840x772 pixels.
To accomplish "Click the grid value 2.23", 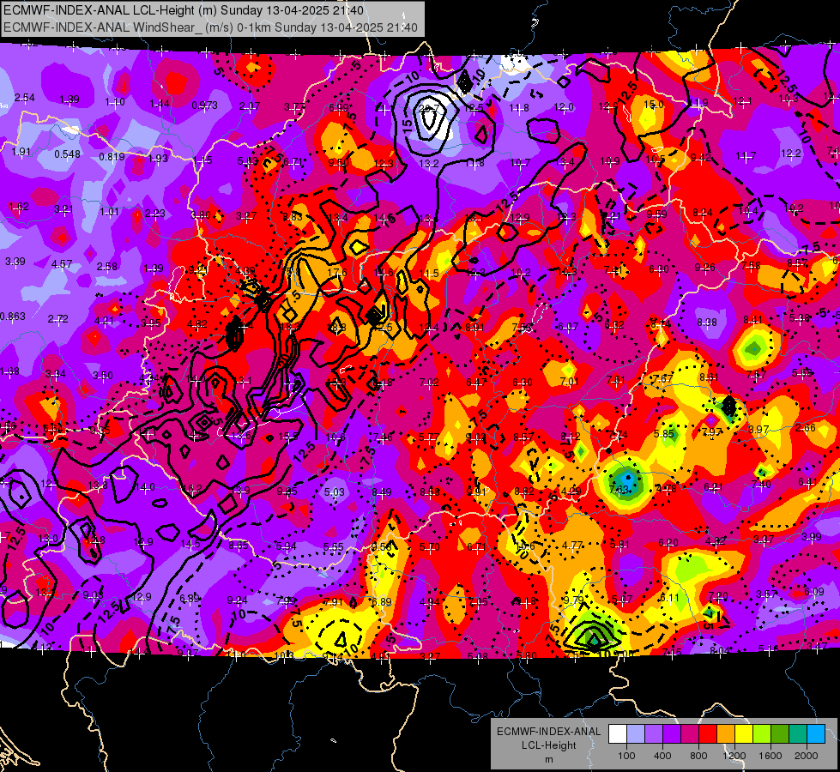I will click(x=155, y=214).
